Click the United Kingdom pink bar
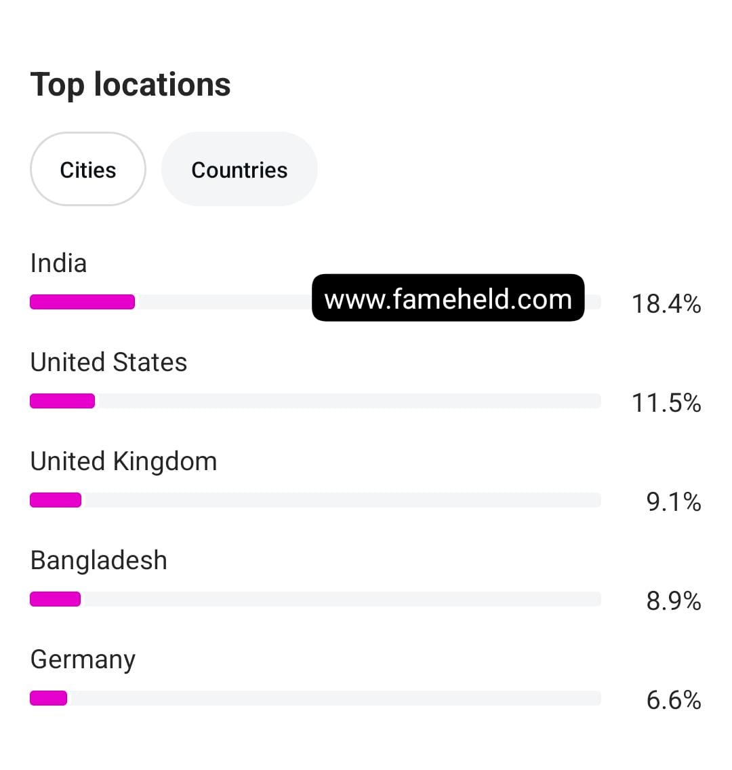Screen dimensions: 732x770 point(56,500)
